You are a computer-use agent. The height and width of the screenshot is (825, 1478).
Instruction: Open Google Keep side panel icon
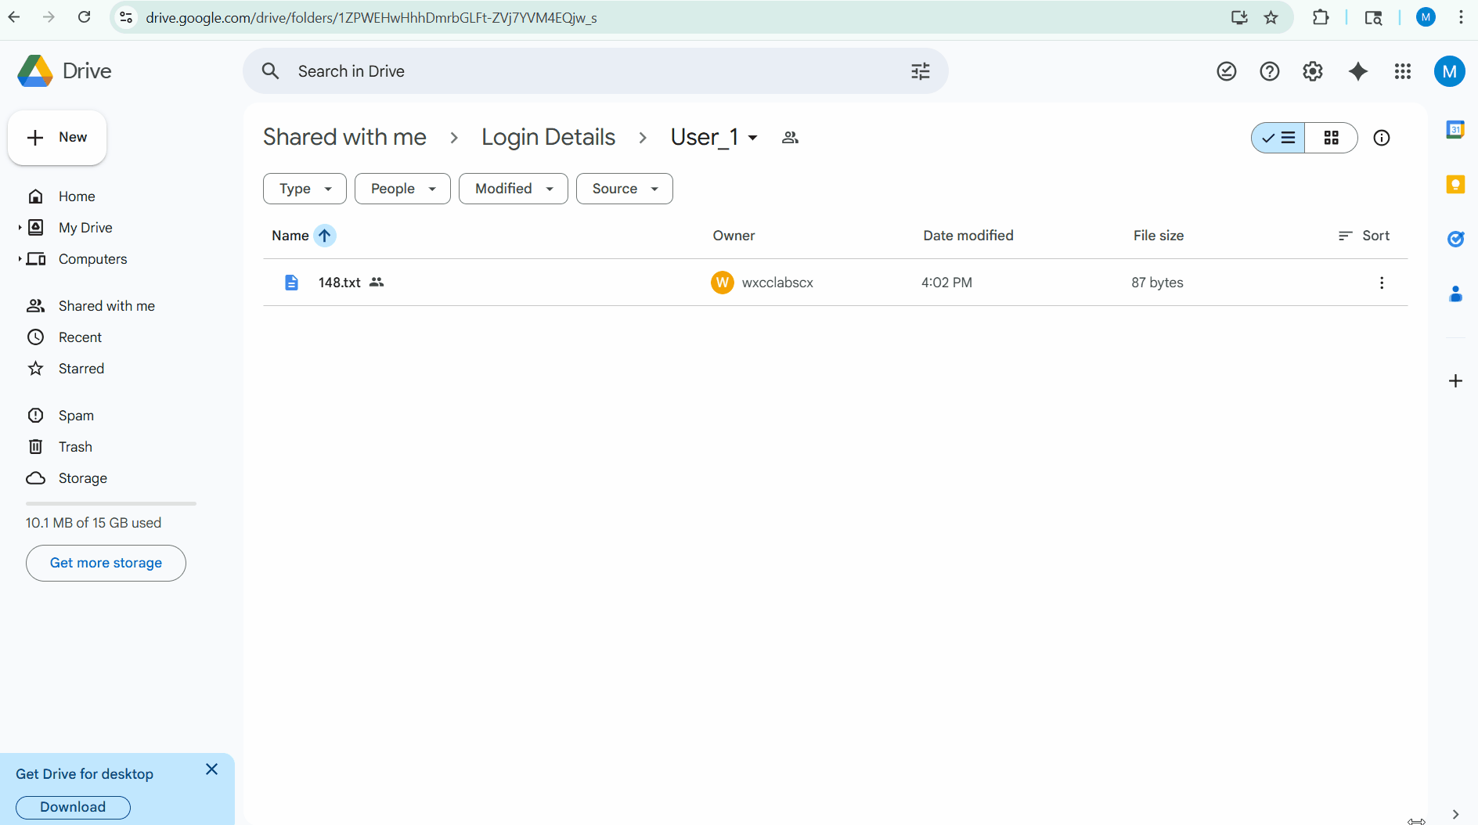click(1455, 185)
